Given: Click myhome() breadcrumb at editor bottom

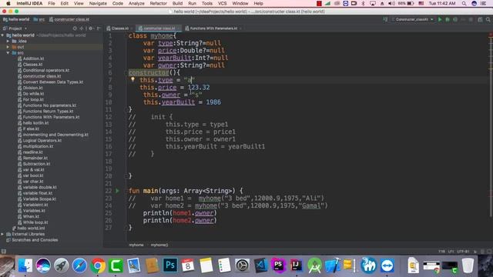Looking at the screenshot, I should (x=159, y=245).
